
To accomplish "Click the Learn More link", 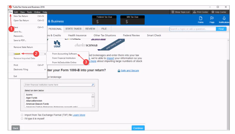I will (x=79, y=115).
